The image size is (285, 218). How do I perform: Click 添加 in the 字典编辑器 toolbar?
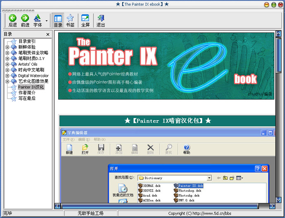119,149
